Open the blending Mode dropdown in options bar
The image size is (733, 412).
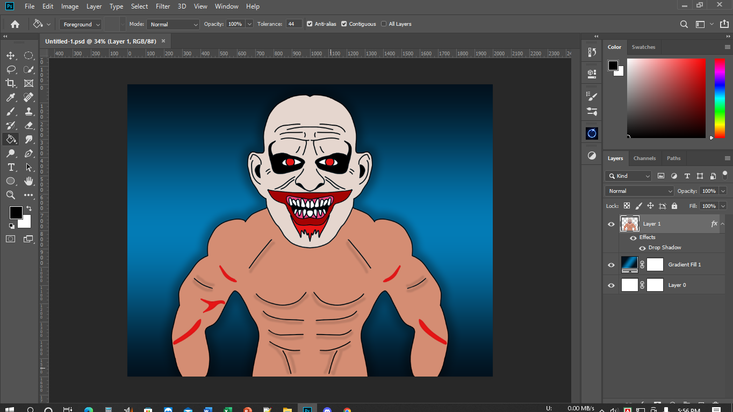pyautogui.click(x=173, y=24)
